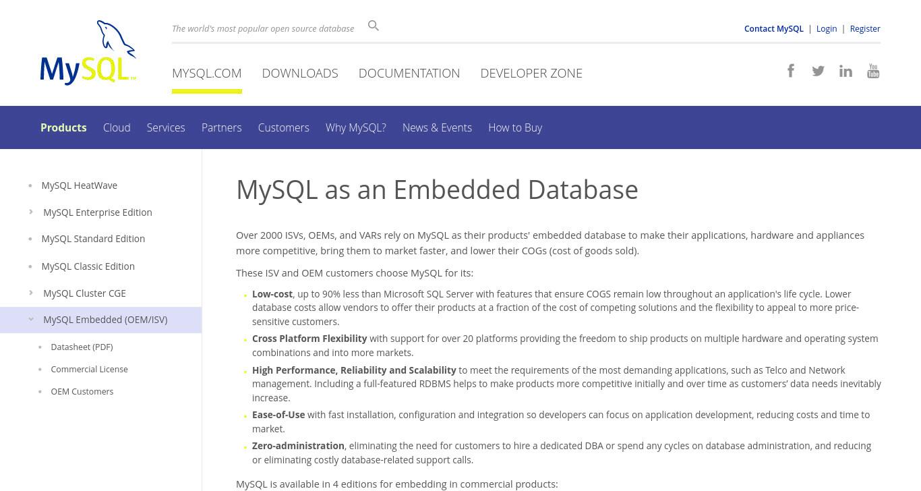
Task: Open the Commercial License link
Action: [x=89, y=369]
